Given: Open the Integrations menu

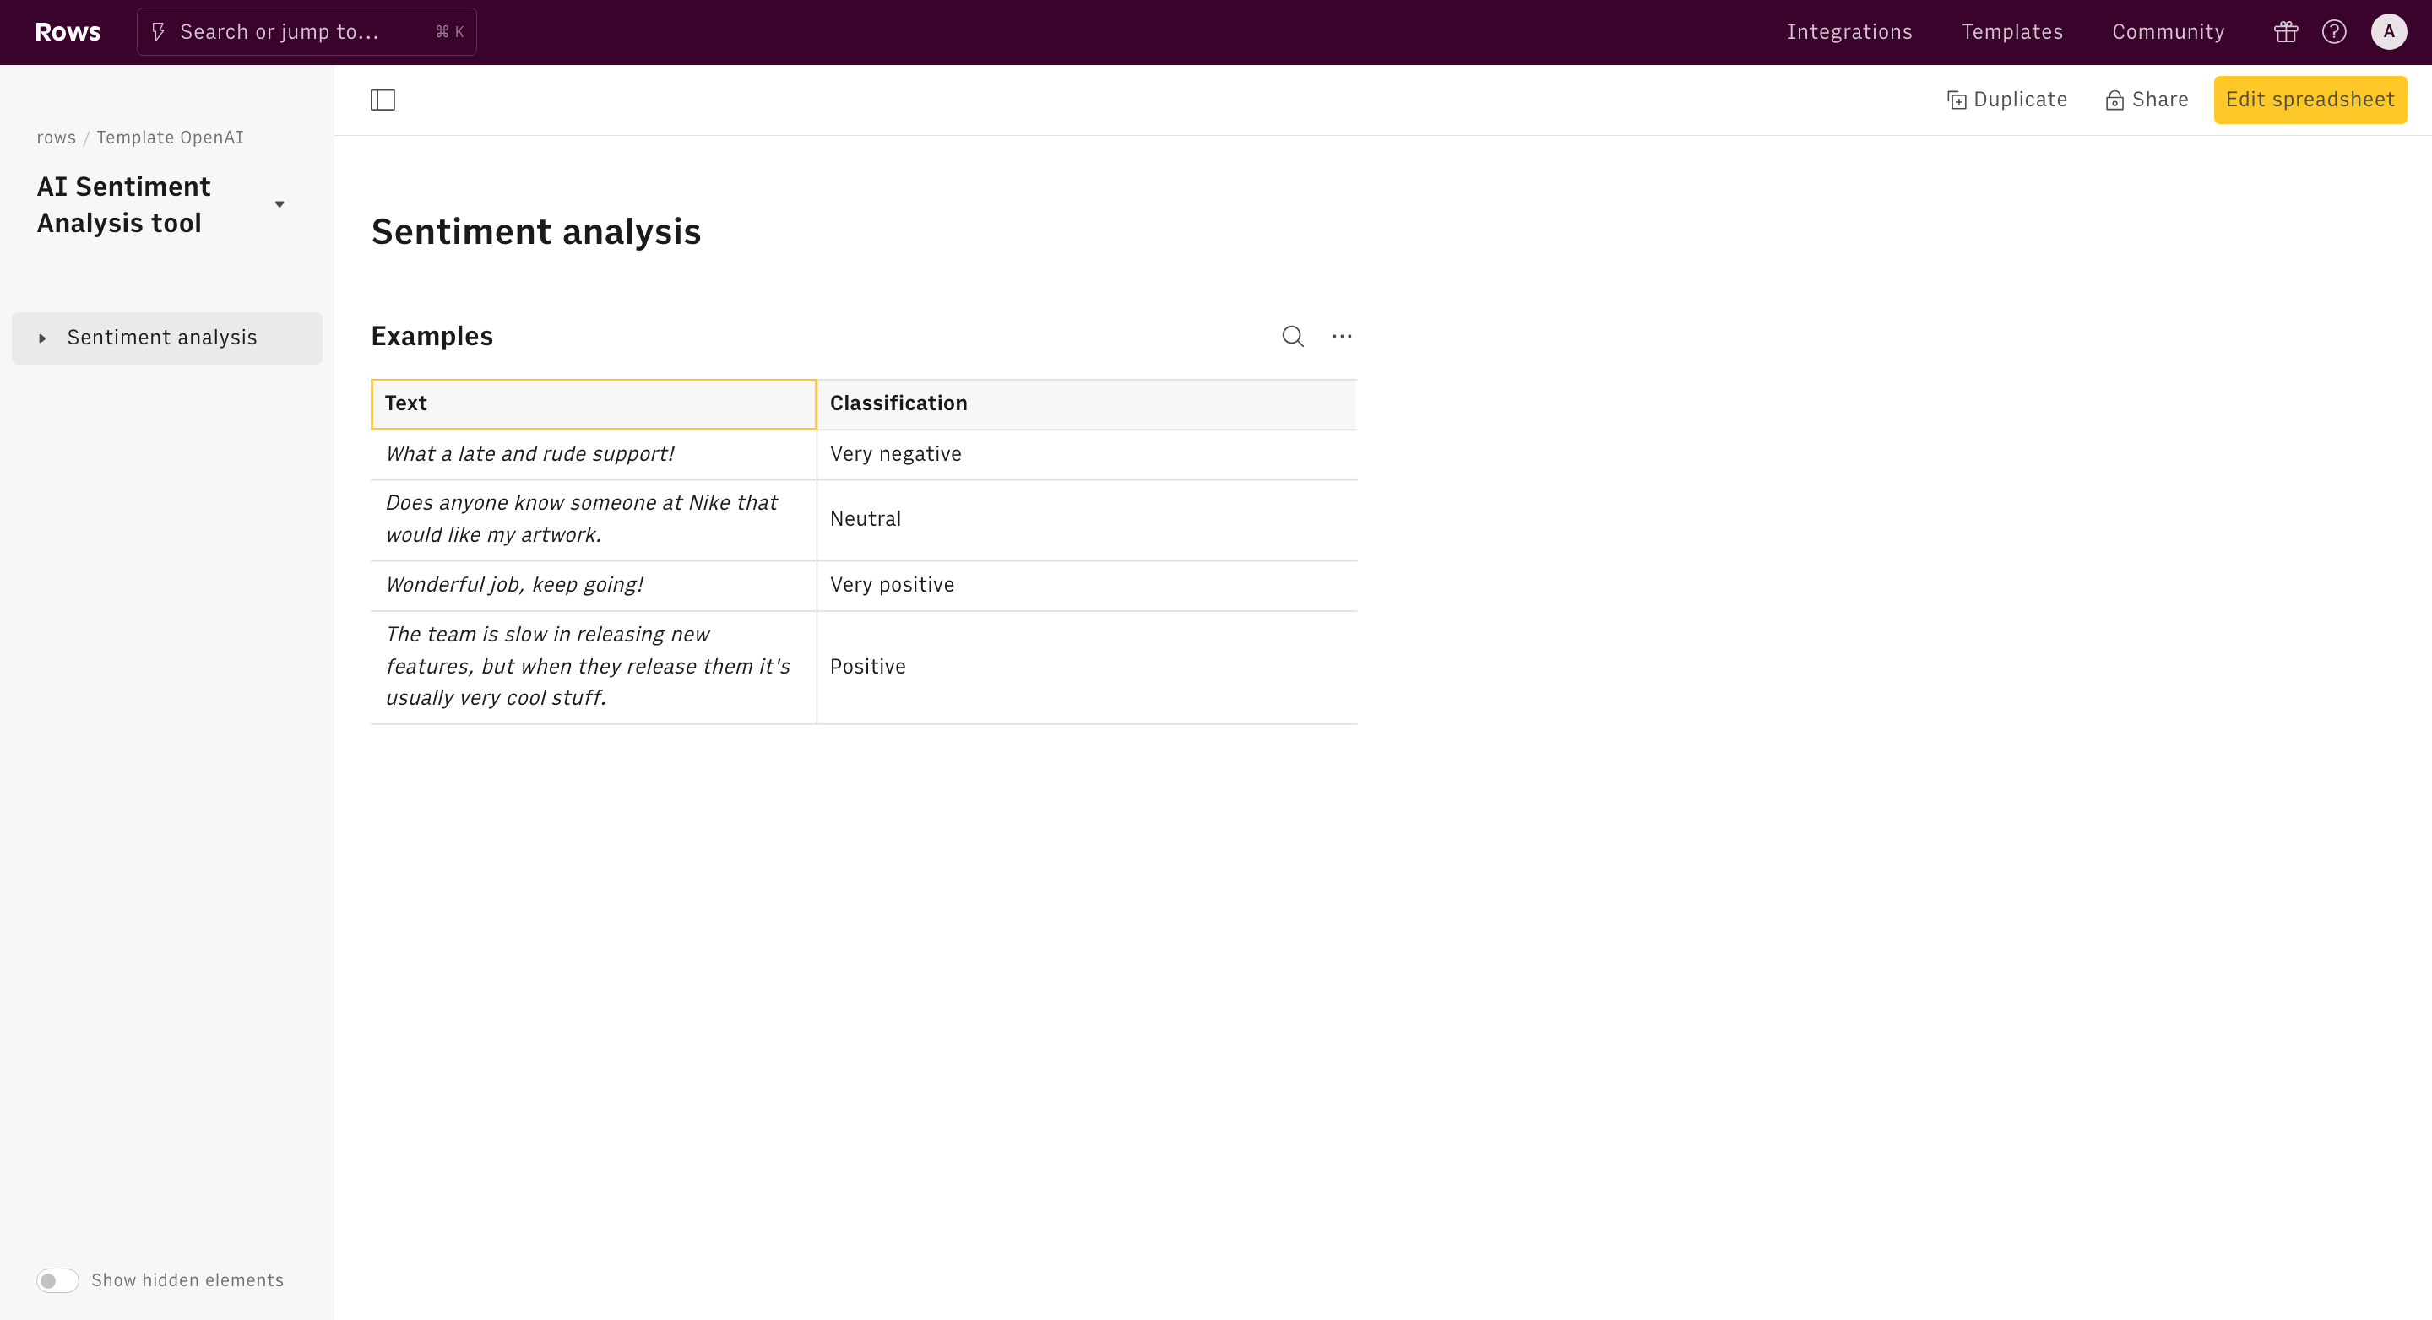Looking at the screenshot, I should 1848,32.
